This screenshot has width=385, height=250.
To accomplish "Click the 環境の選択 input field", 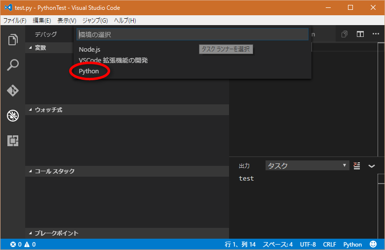I will pyautogui.click(x=192, y=34).
